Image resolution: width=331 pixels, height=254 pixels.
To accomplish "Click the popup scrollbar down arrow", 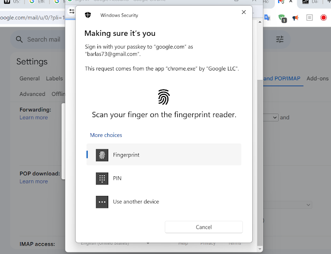I will [260, 249].
